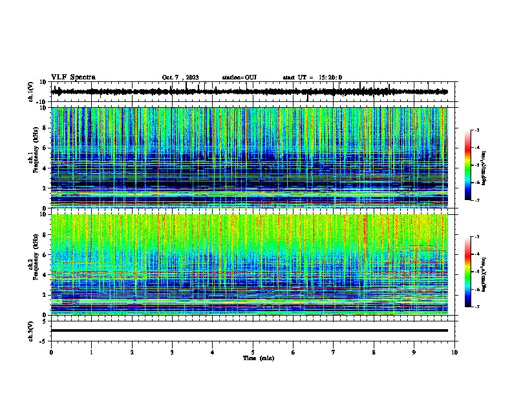Select the "ch.3(V)" axis label
Image resolution: width=512 pixels, height=395 pixels.
(31, 331)
